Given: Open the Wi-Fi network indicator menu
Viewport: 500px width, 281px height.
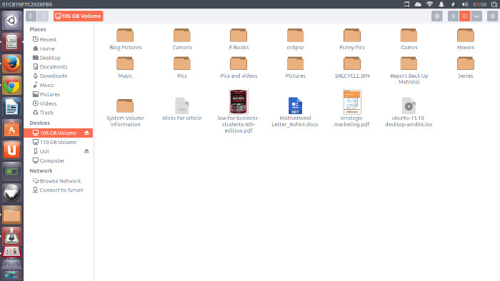Looking at the screenshot, I should [x=429, y=4].
